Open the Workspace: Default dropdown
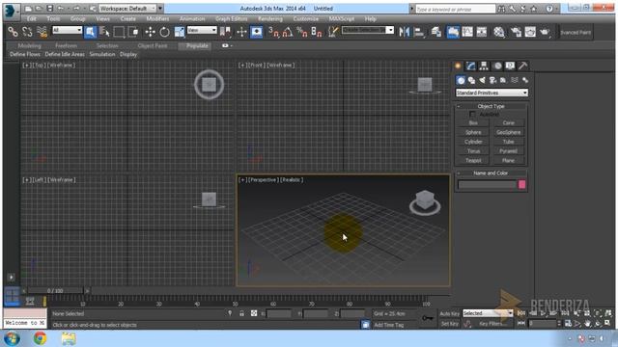618x347 pixels. coord(127,9)
